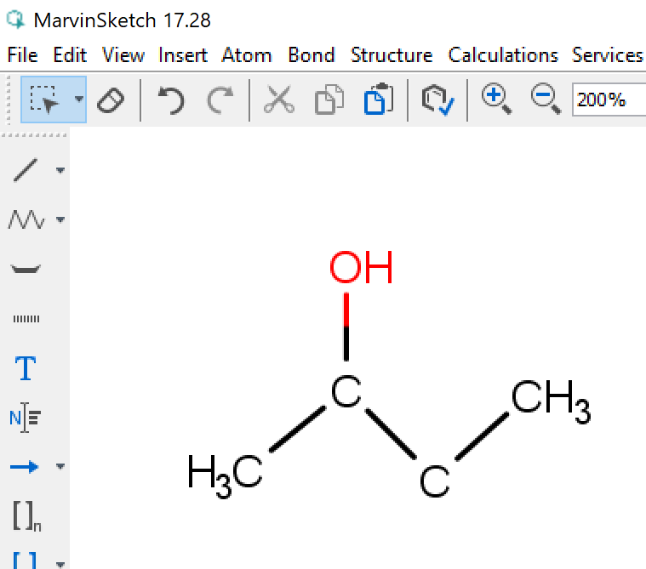646x569 pixels.
Task: Choose the carbon chain drawing tool
Action: 26,220
